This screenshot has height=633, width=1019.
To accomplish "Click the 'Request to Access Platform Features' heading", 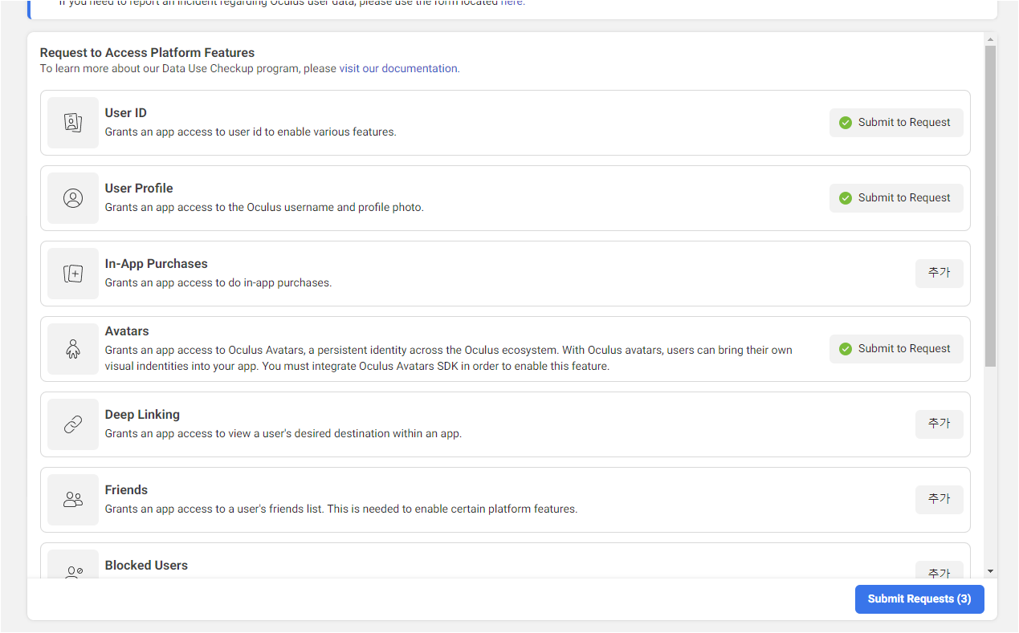I will click(147, 53).
